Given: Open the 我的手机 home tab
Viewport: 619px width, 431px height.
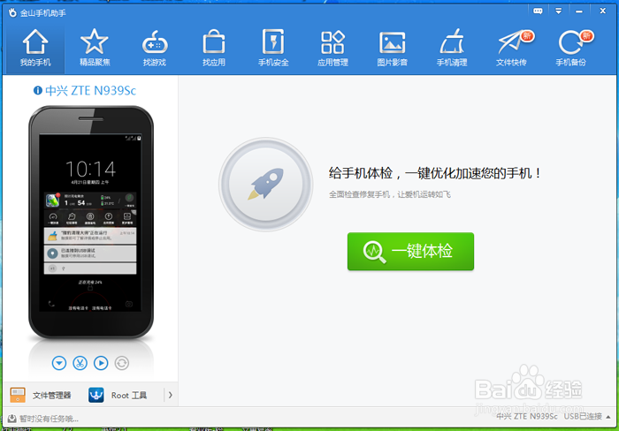Looking at the screenshot, I should pos(35,48).
